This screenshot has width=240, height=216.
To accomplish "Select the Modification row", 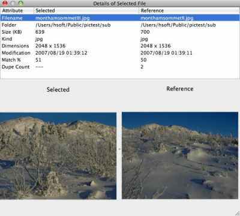I will tap(120, 53).
